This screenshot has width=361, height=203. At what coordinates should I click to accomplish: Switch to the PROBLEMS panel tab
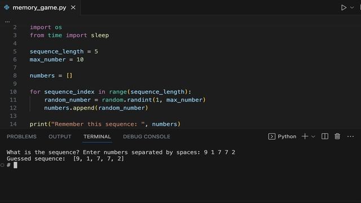(21, 136)
